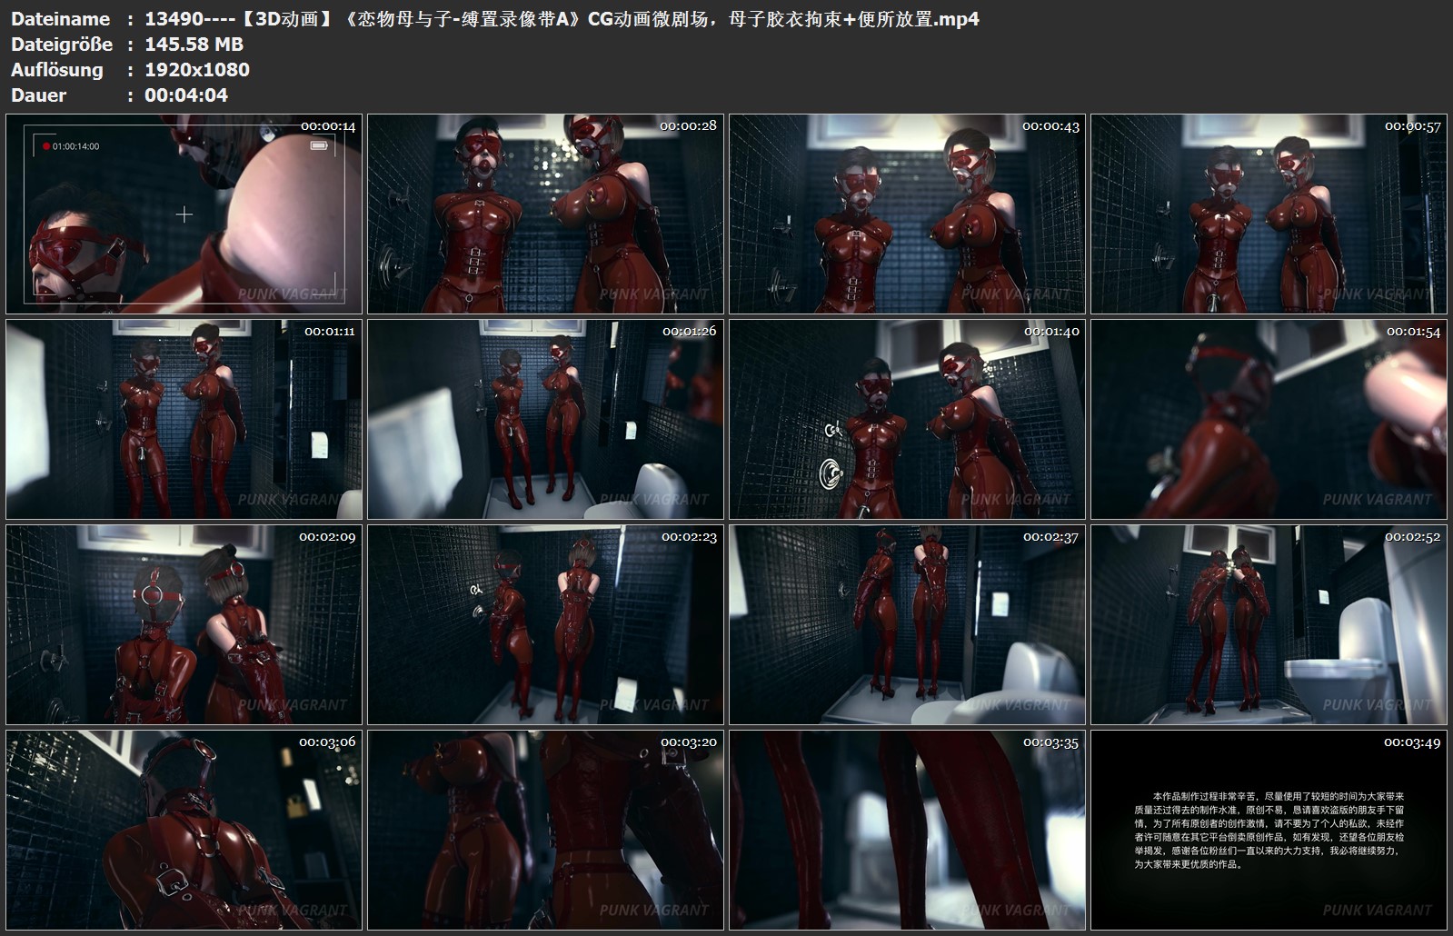Open the frame marked 00:02:37
Screen dimensions: 1453x936
click(907, 625)
